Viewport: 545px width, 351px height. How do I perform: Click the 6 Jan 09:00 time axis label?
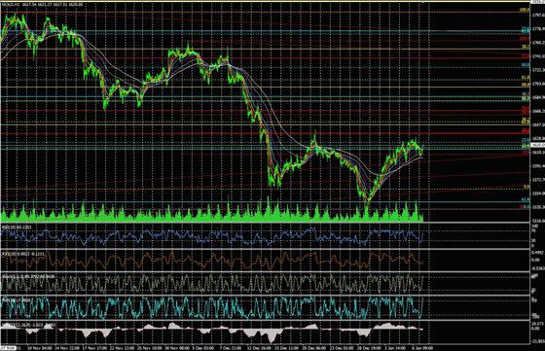click(x=422, y=347)
